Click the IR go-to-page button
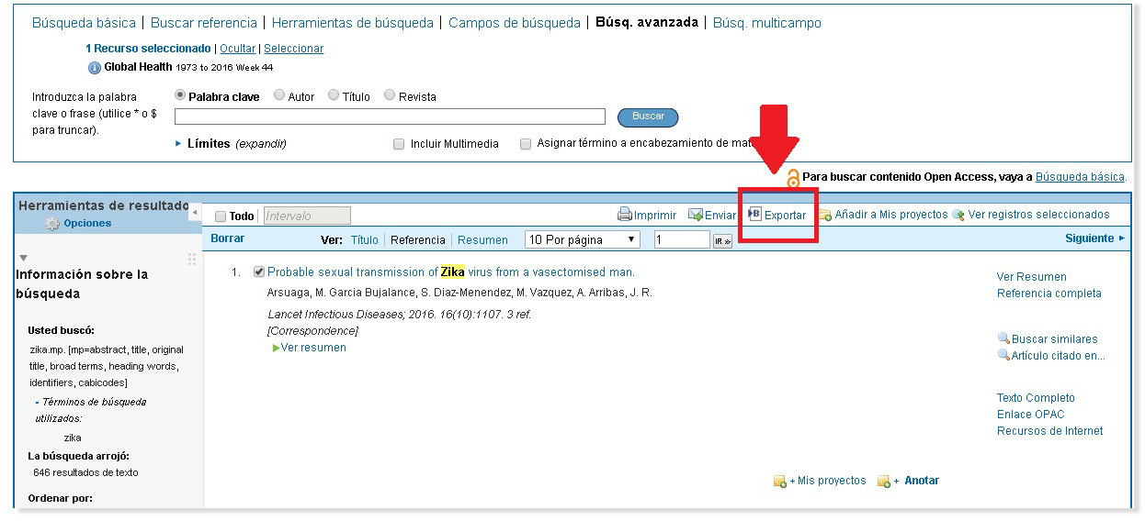1145x521 pixels. [722, 241]
